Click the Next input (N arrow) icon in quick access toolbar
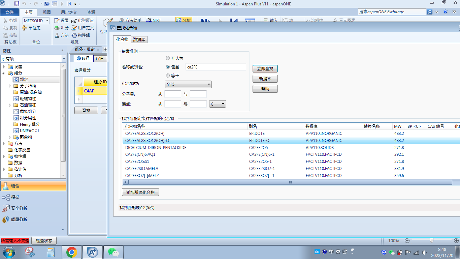This screenshot has height=259, width=460. coord(47,4)
